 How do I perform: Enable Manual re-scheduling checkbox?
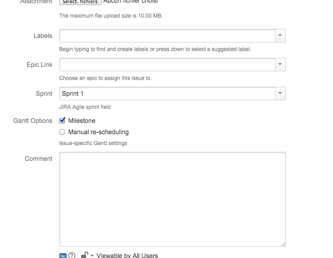(63, 132)
